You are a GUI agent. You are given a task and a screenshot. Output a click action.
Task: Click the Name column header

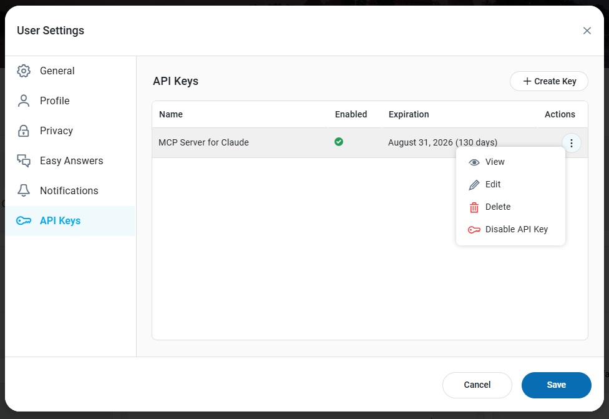click(x=171, y=114)
